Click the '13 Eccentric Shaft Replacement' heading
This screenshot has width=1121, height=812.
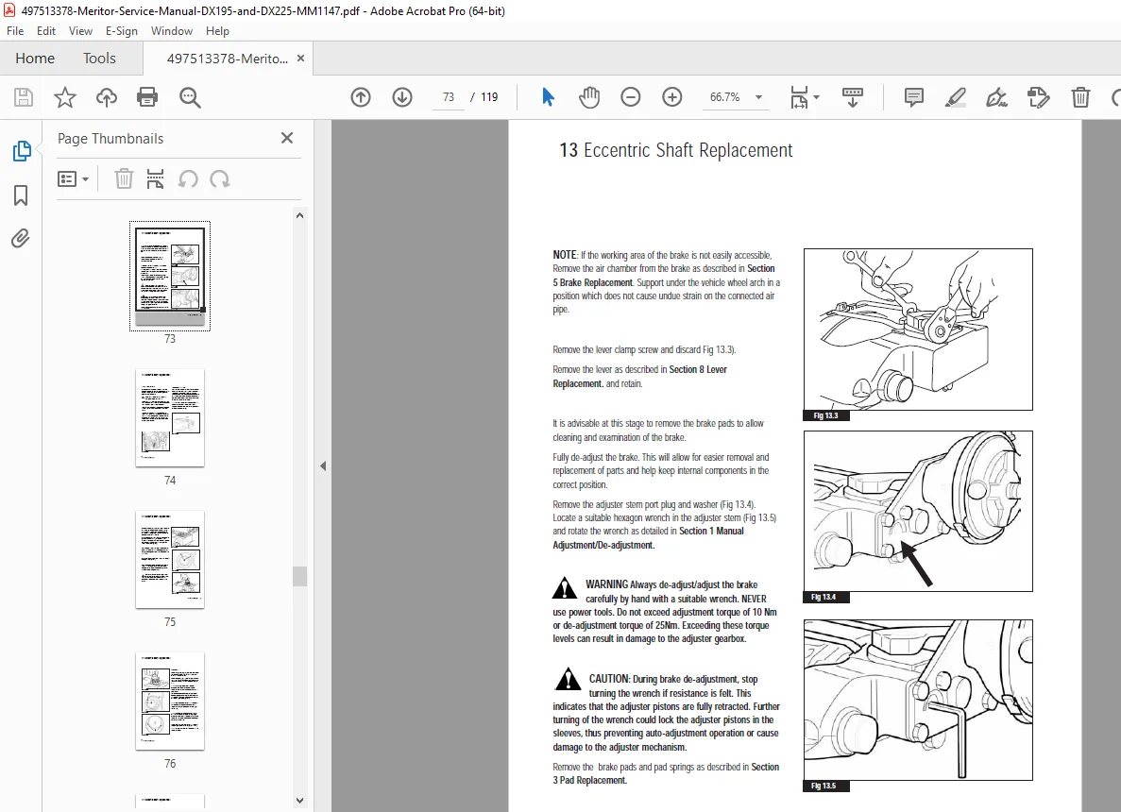[x=675, y=150]
